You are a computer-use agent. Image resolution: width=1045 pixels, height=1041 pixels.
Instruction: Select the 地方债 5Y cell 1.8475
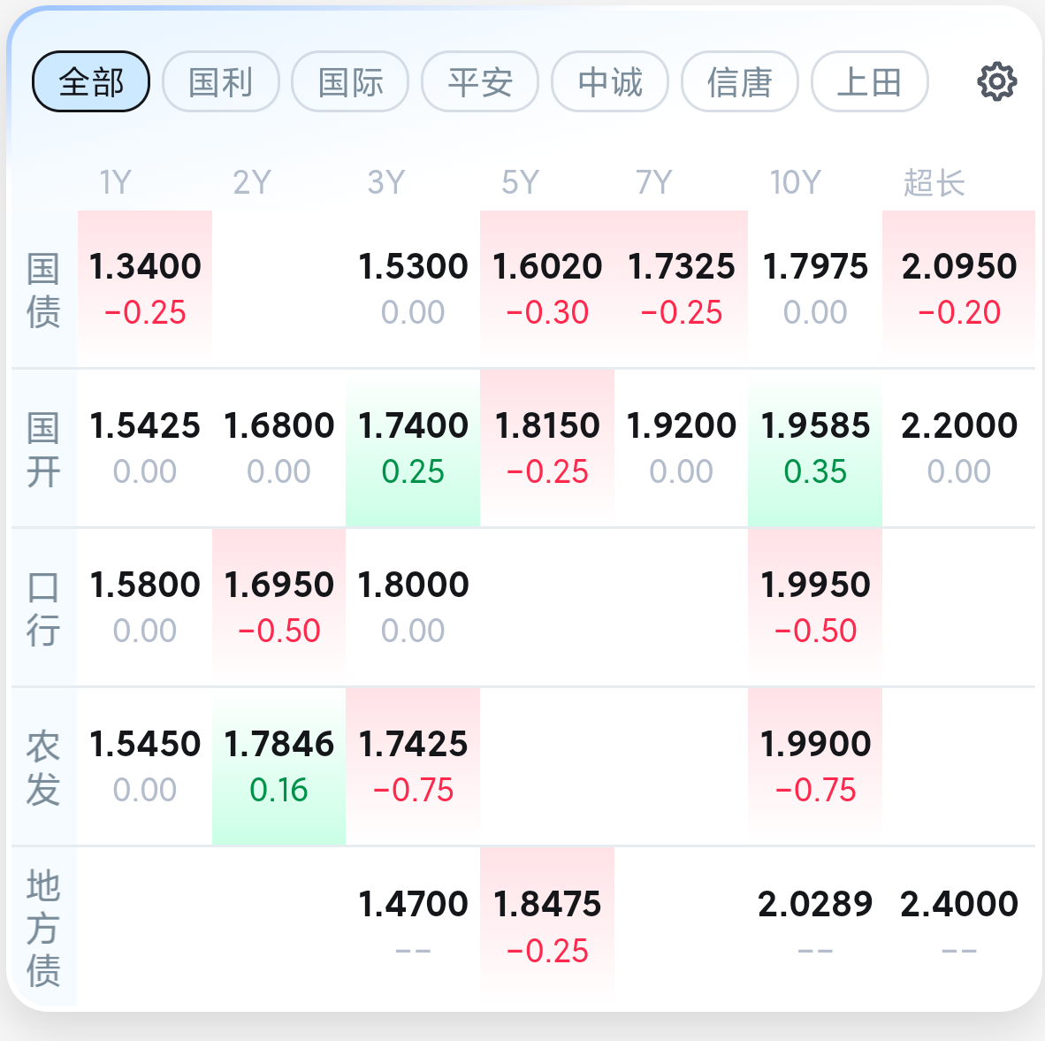[x=546, y=927]
